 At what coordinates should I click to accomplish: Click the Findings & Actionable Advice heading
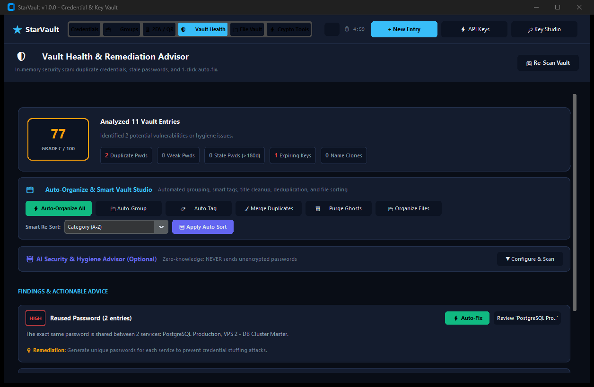coord(63,292)
